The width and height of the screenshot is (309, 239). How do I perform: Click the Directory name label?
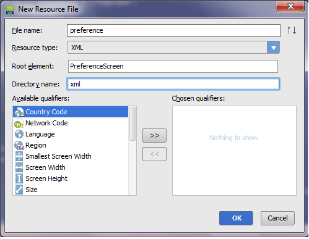coord(35,84)
